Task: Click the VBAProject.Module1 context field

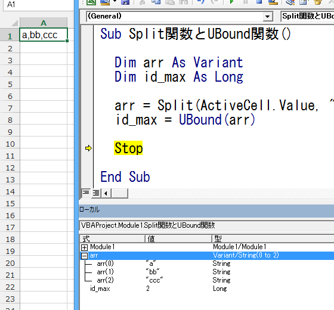Action: point(207,225)
